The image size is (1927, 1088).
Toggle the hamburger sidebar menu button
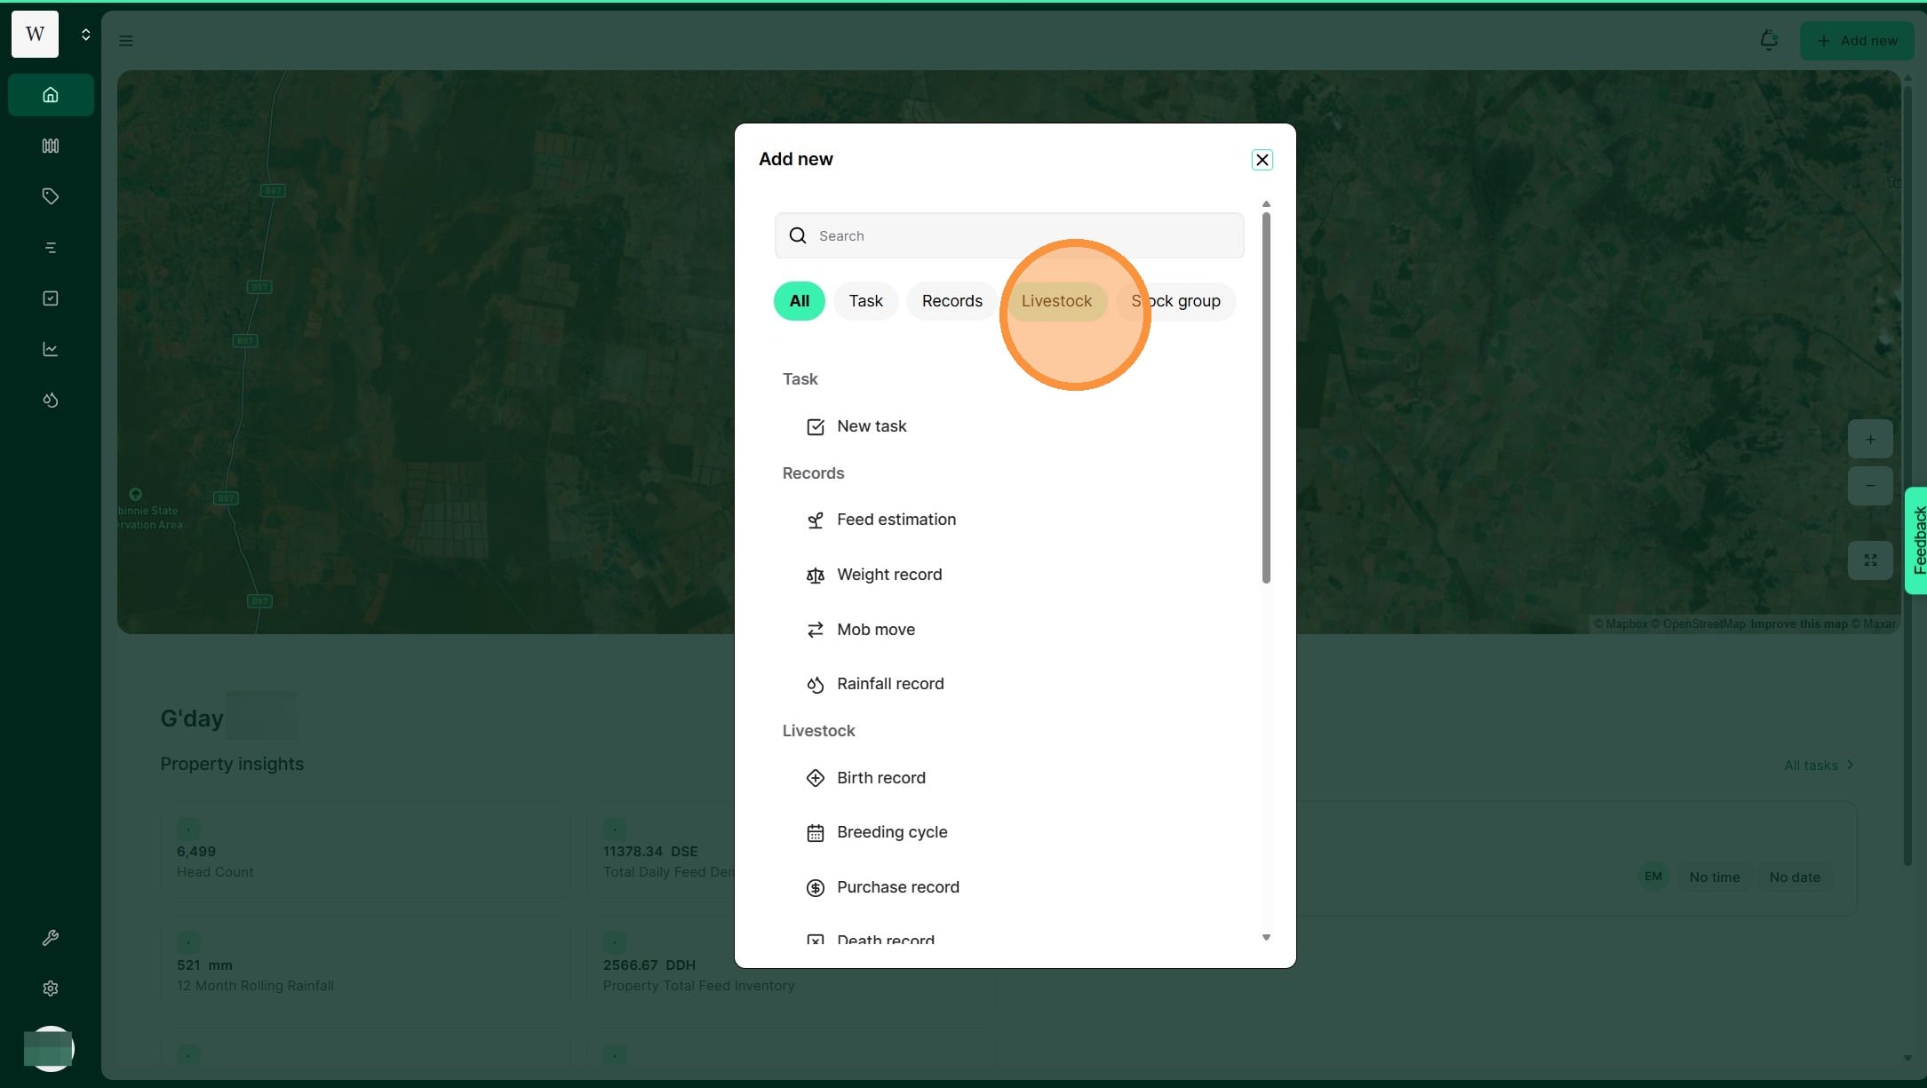pos(126,40)
